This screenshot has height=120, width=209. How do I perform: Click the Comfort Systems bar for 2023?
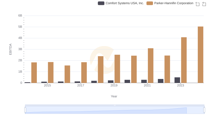tap(177, 80)
